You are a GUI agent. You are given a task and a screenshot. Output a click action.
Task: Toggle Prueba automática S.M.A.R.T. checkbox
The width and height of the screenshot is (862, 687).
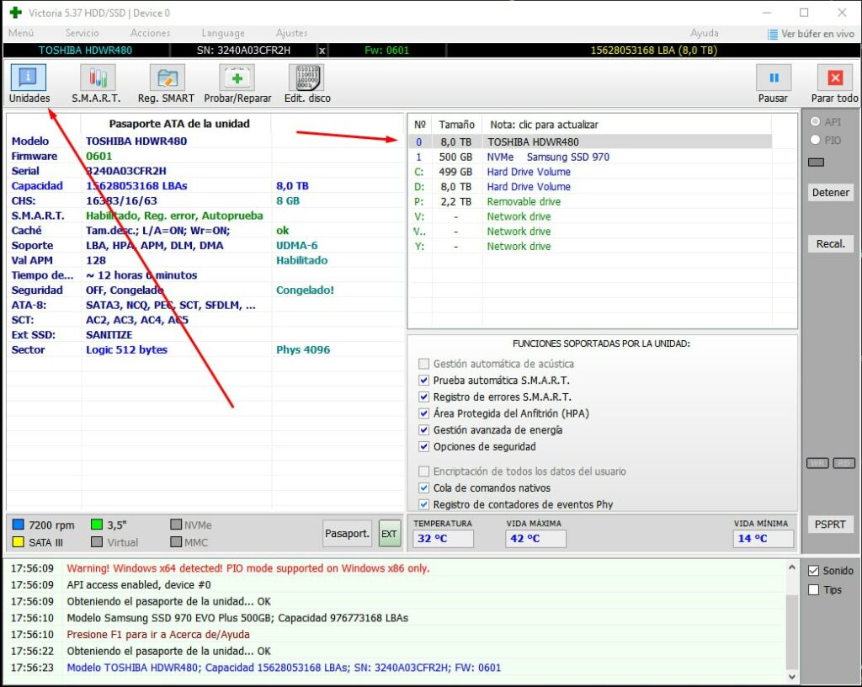point(423,381)
